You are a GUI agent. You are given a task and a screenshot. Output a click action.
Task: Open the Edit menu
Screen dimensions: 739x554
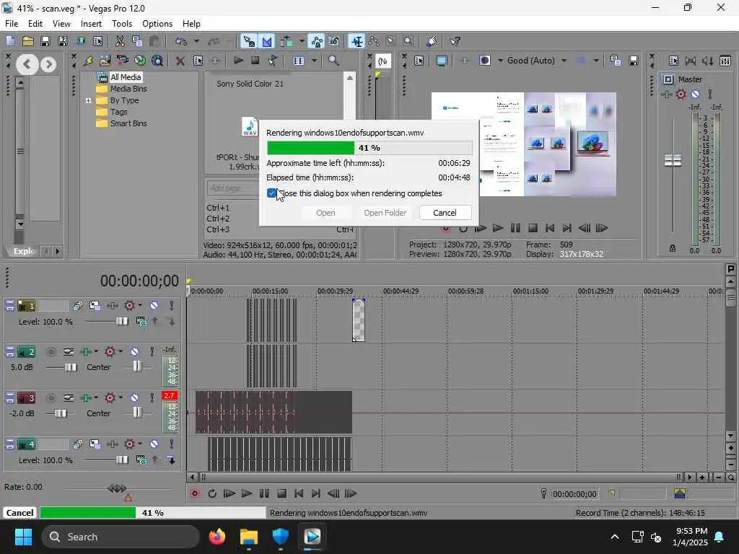[x=35, y=24]
